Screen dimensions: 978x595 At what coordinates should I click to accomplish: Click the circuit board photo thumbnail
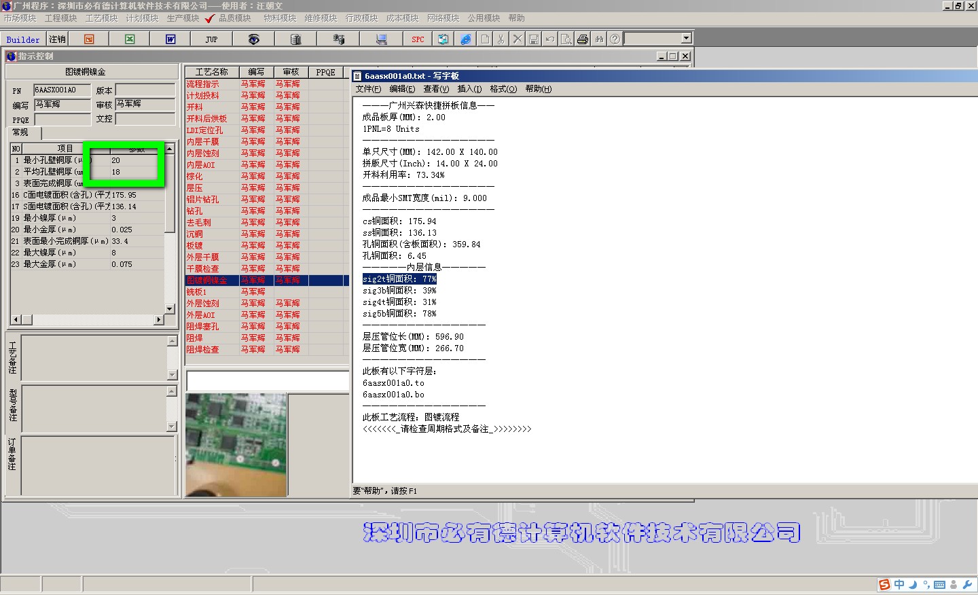(x=236, y=445)
